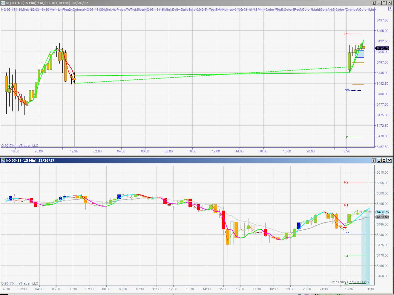394x295 pixels.
Task: Select the upper chart title 'NQ 03-18 (15 Min) / NQ 03-18 (30 Min)'
Action: 39,3
